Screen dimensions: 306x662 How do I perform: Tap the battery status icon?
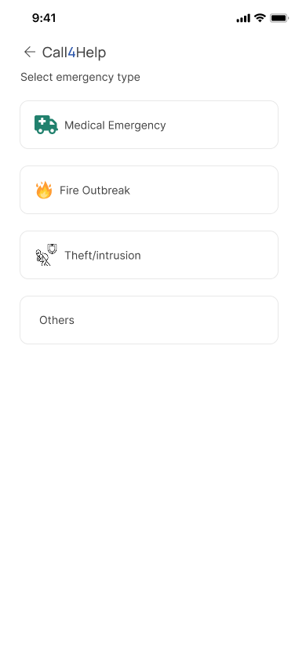279,18
